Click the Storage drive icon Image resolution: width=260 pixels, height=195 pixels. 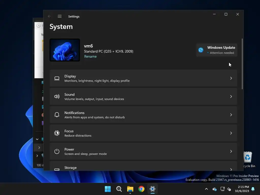click(57, 169)
